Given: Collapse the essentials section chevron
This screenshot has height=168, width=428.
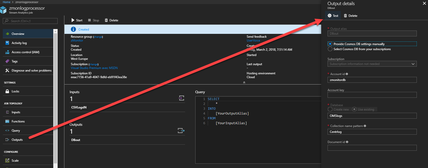Looking at the screenshot, I should click(244, 82).
